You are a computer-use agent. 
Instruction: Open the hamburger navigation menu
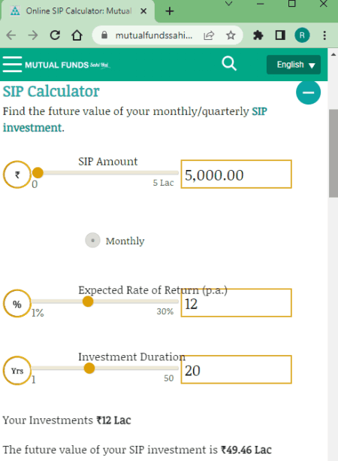(12, 64)
